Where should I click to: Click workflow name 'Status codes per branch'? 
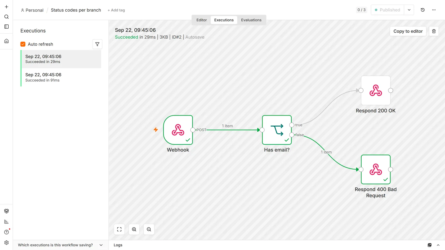(x=76, y=10)
